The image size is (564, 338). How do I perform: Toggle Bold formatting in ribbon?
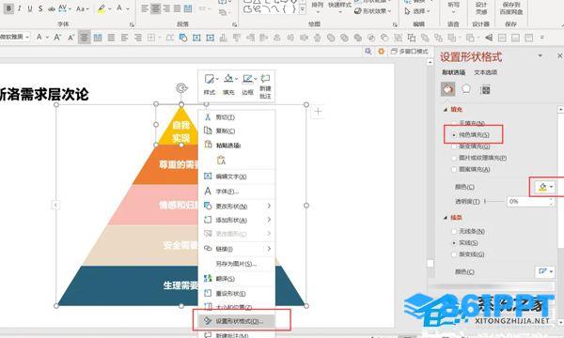tap(8, 8)
